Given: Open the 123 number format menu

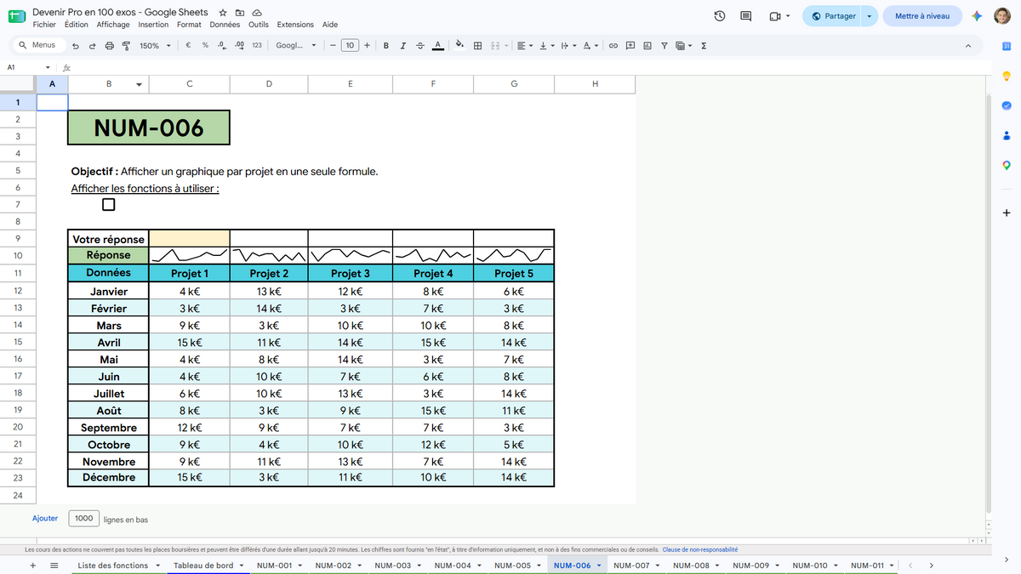Looking at the screenshot, I should pos(257,46).
